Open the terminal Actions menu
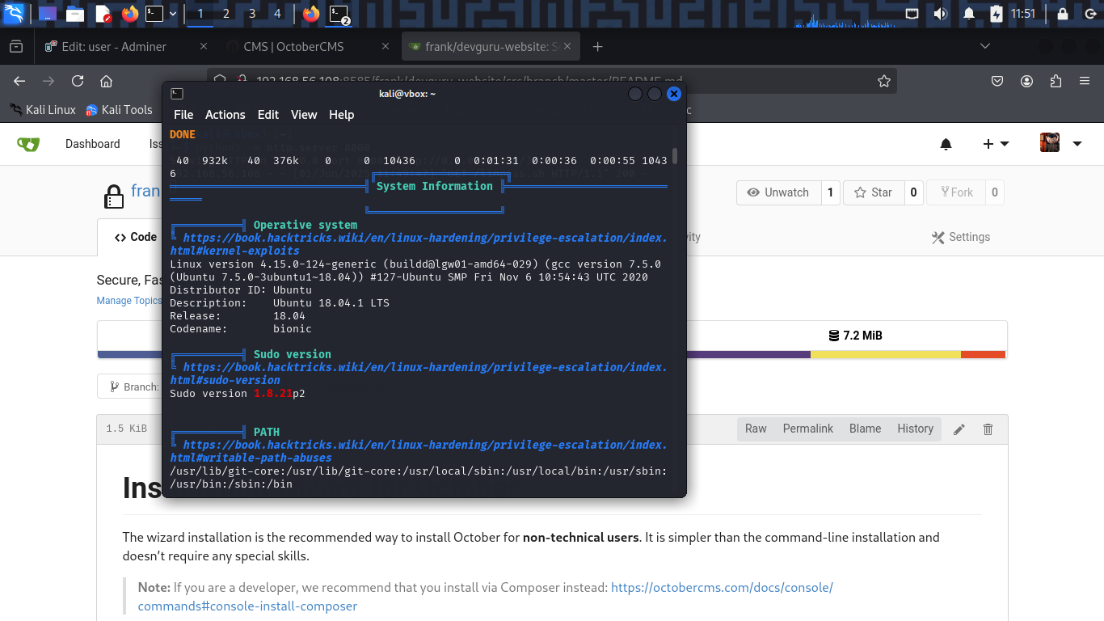The image size is (1104, 621). click(225, 115)
